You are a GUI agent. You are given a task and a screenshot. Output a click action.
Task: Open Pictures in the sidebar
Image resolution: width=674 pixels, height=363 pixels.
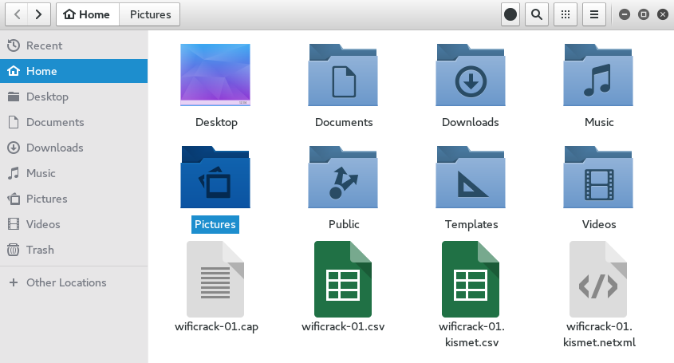(x=74, y=199)
